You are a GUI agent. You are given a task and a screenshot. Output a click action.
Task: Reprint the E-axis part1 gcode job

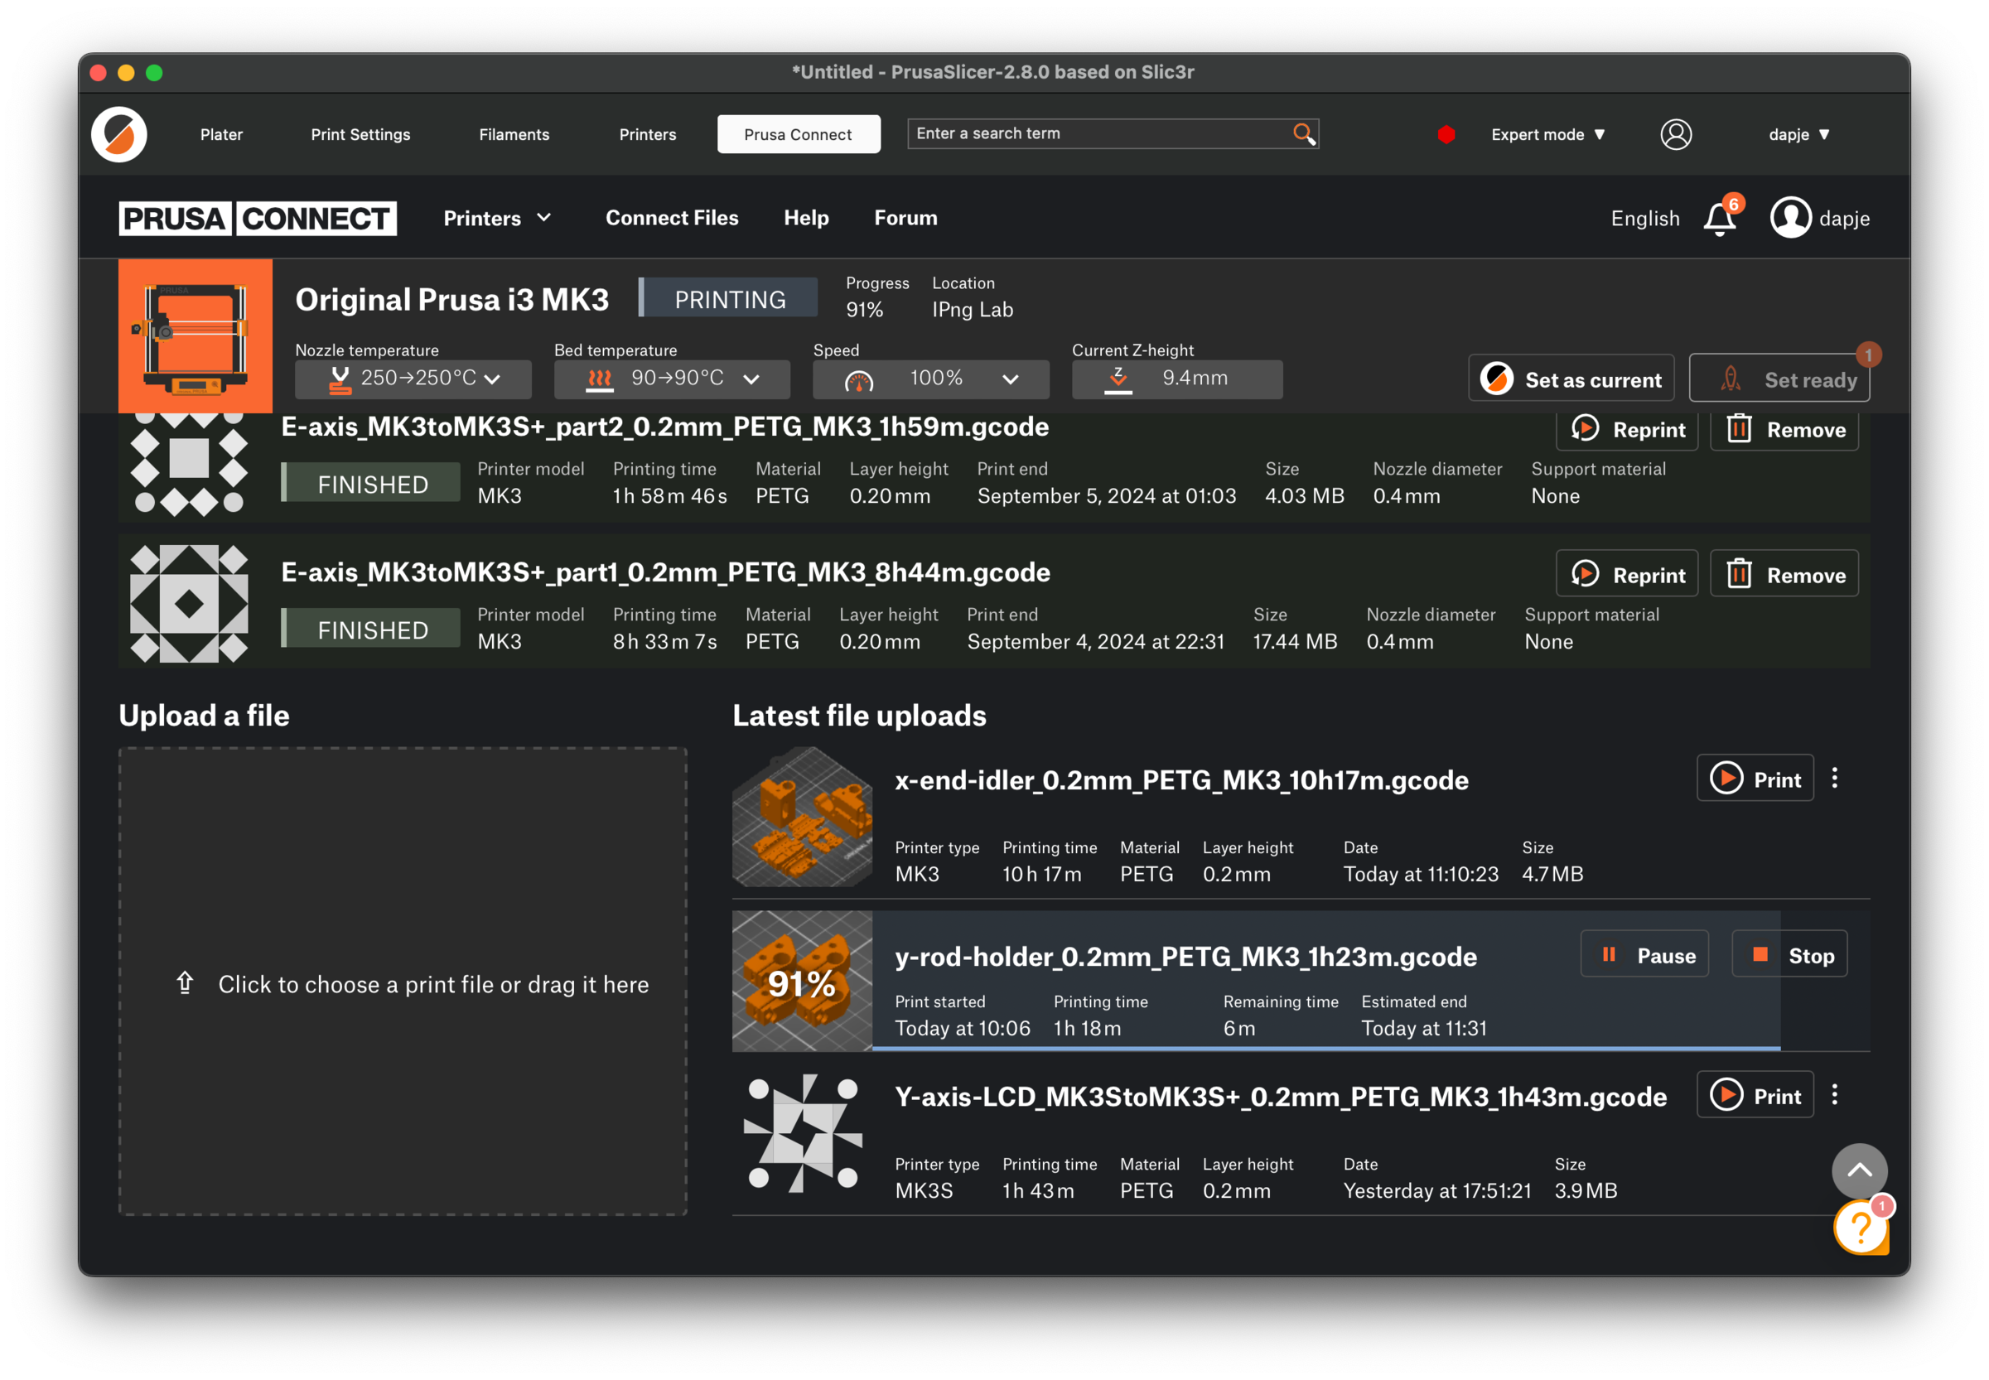pos(1627,574)
